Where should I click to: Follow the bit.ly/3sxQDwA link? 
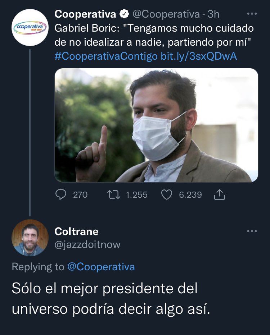(x=199, y=56)
